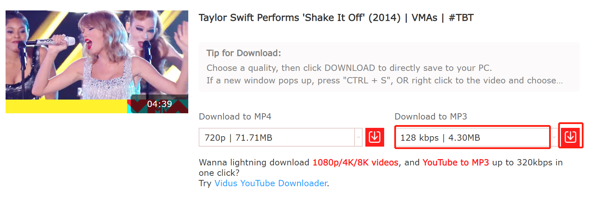The height and width of the screenshot is (214, 602).
Task: Expand the MP4 quality dropdown arrow
Action: (358, 138)
